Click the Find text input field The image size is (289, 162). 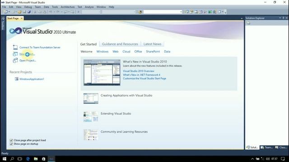[162, 12]
